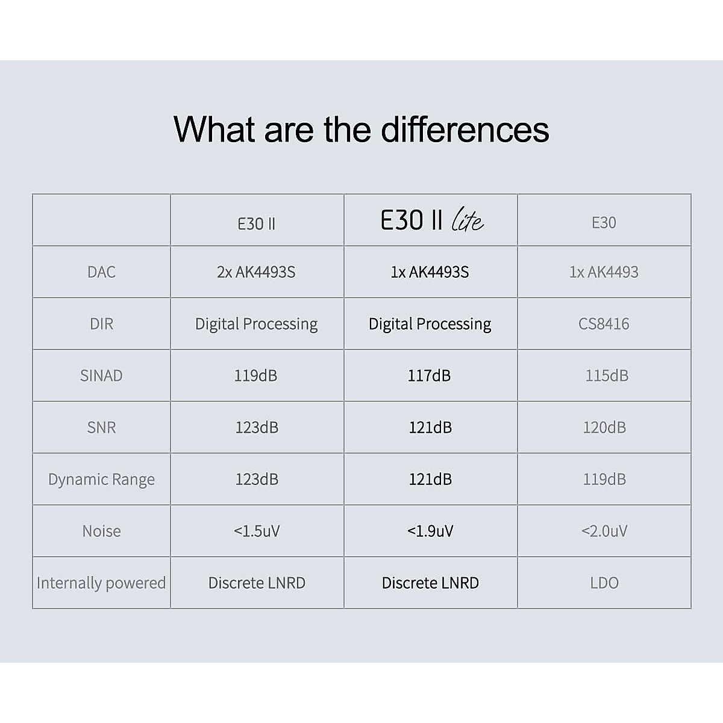The image size is (723, 723).
Task: Click the CS8416 cell
Action: pos(604,324)
